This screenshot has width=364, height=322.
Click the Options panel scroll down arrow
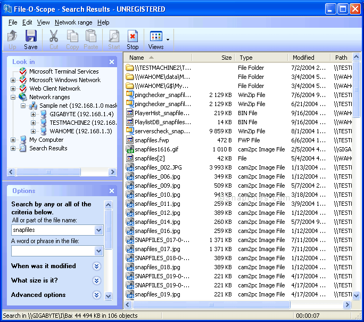point(109,296)
